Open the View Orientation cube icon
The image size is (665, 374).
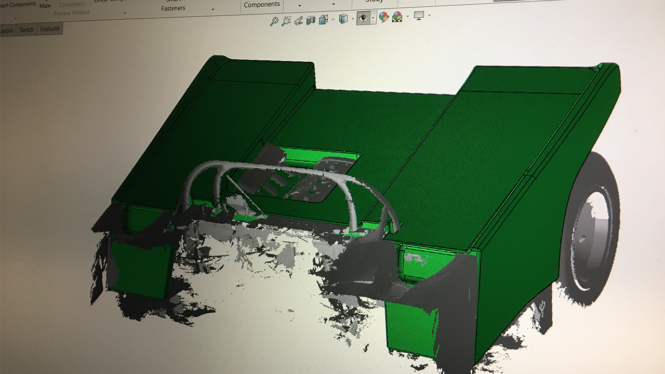click(323, 20)
